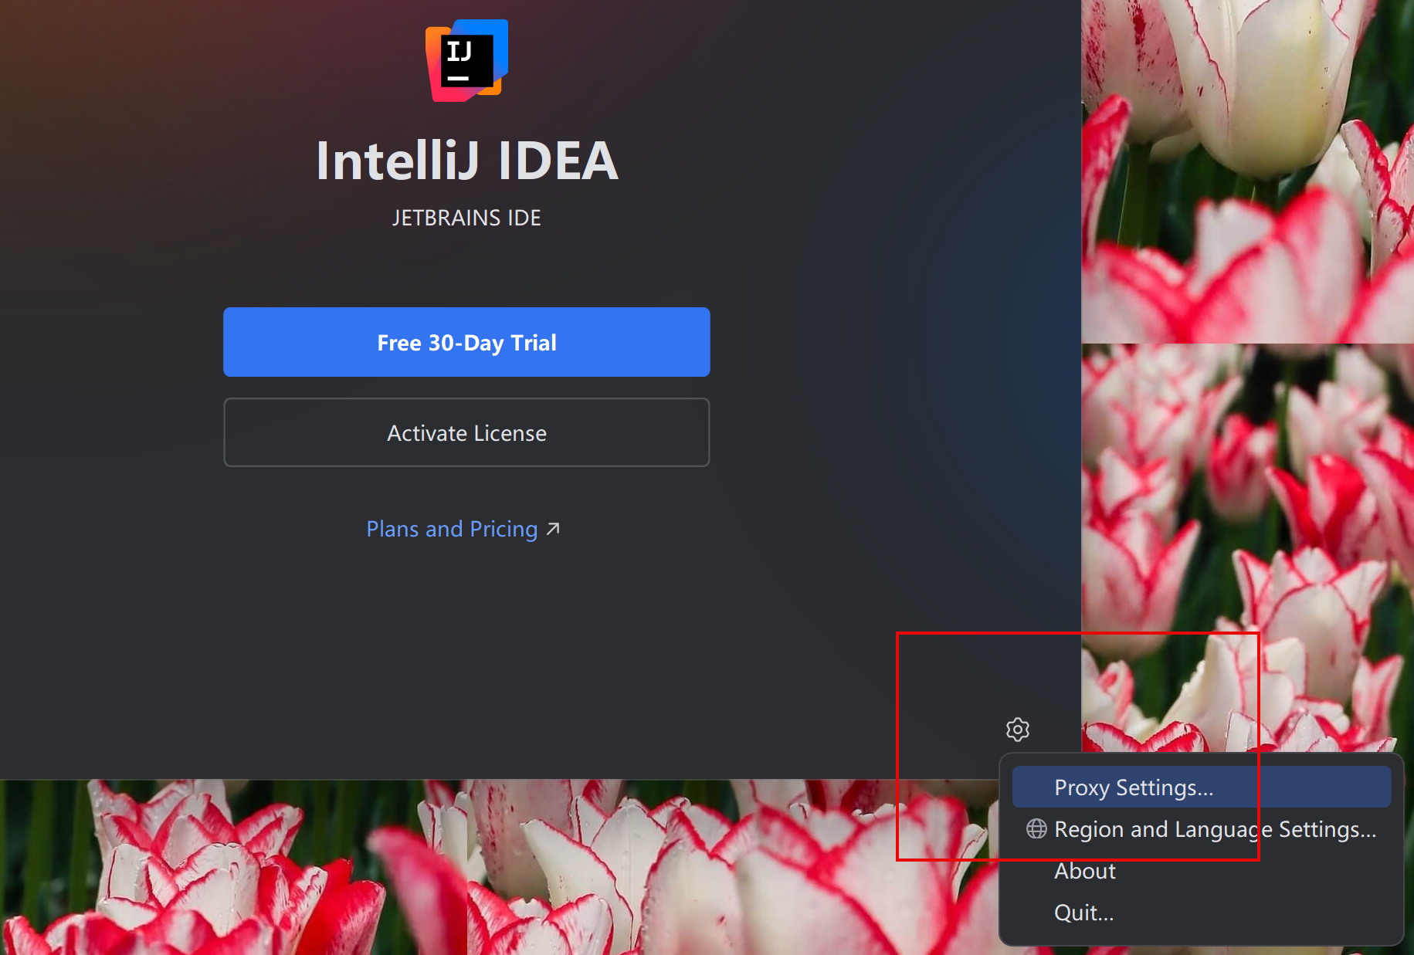The image size is (1414, 955).
Task: Click the IntelliJ IDEA logo icon
Action: [466, 60]
